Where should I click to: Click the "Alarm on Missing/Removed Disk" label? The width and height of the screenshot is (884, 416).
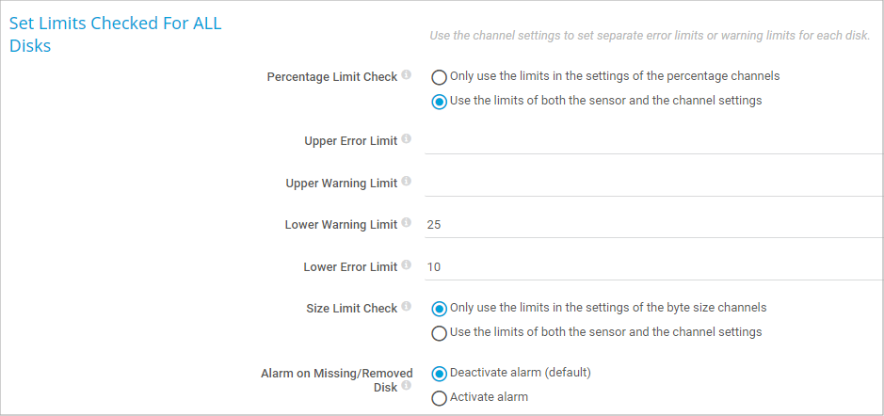(336, 374)
